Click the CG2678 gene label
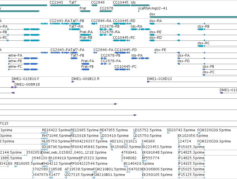 point(106,8)
